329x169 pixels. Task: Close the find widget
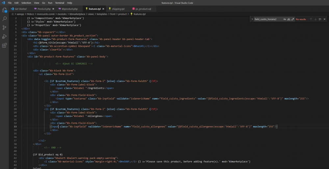point(325,19)
